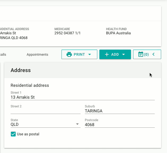Image resolution: width=167 pixels, height=153 pixels.
Task: Switch to the Appointments tab
Action: [x=37, y=55]
